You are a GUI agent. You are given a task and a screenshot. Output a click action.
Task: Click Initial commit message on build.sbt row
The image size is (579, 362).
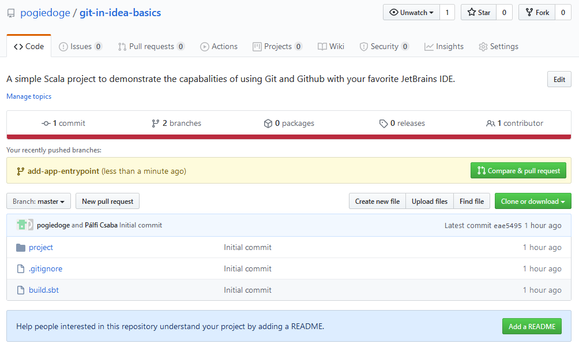click(x=247, y=290)
